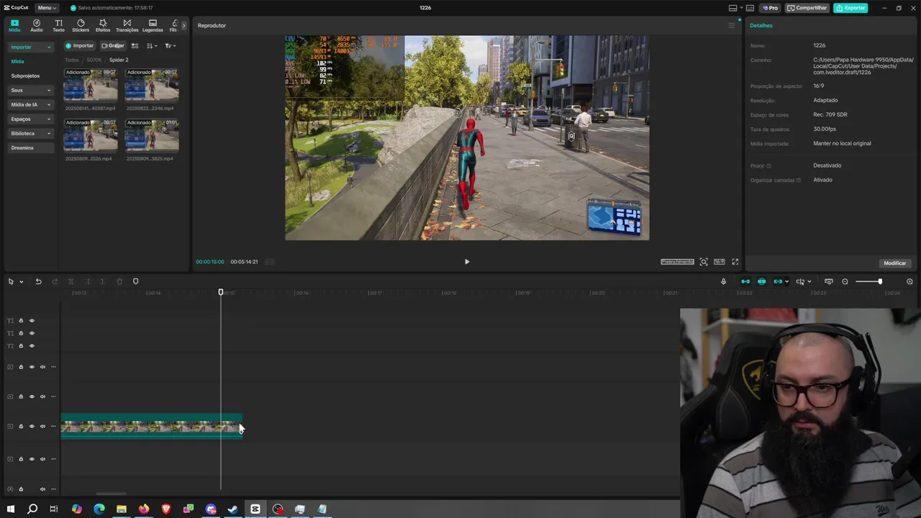Toggle clip linkage option
The image size is (921, 518).
(777, 281)
